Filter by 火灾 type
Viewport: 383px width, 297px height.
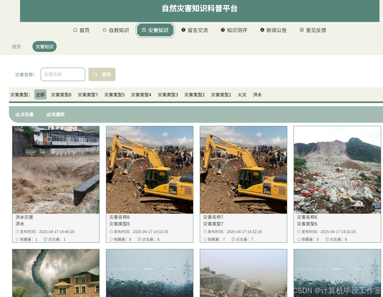[x=242, y=95]
